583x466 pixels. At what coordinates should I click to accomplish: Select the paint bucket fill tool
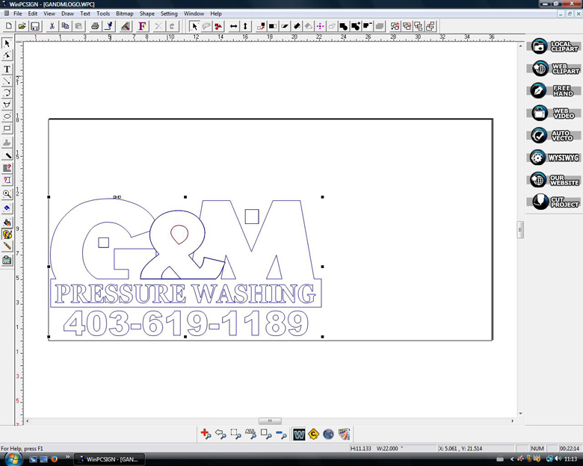(x=7, y=223)
